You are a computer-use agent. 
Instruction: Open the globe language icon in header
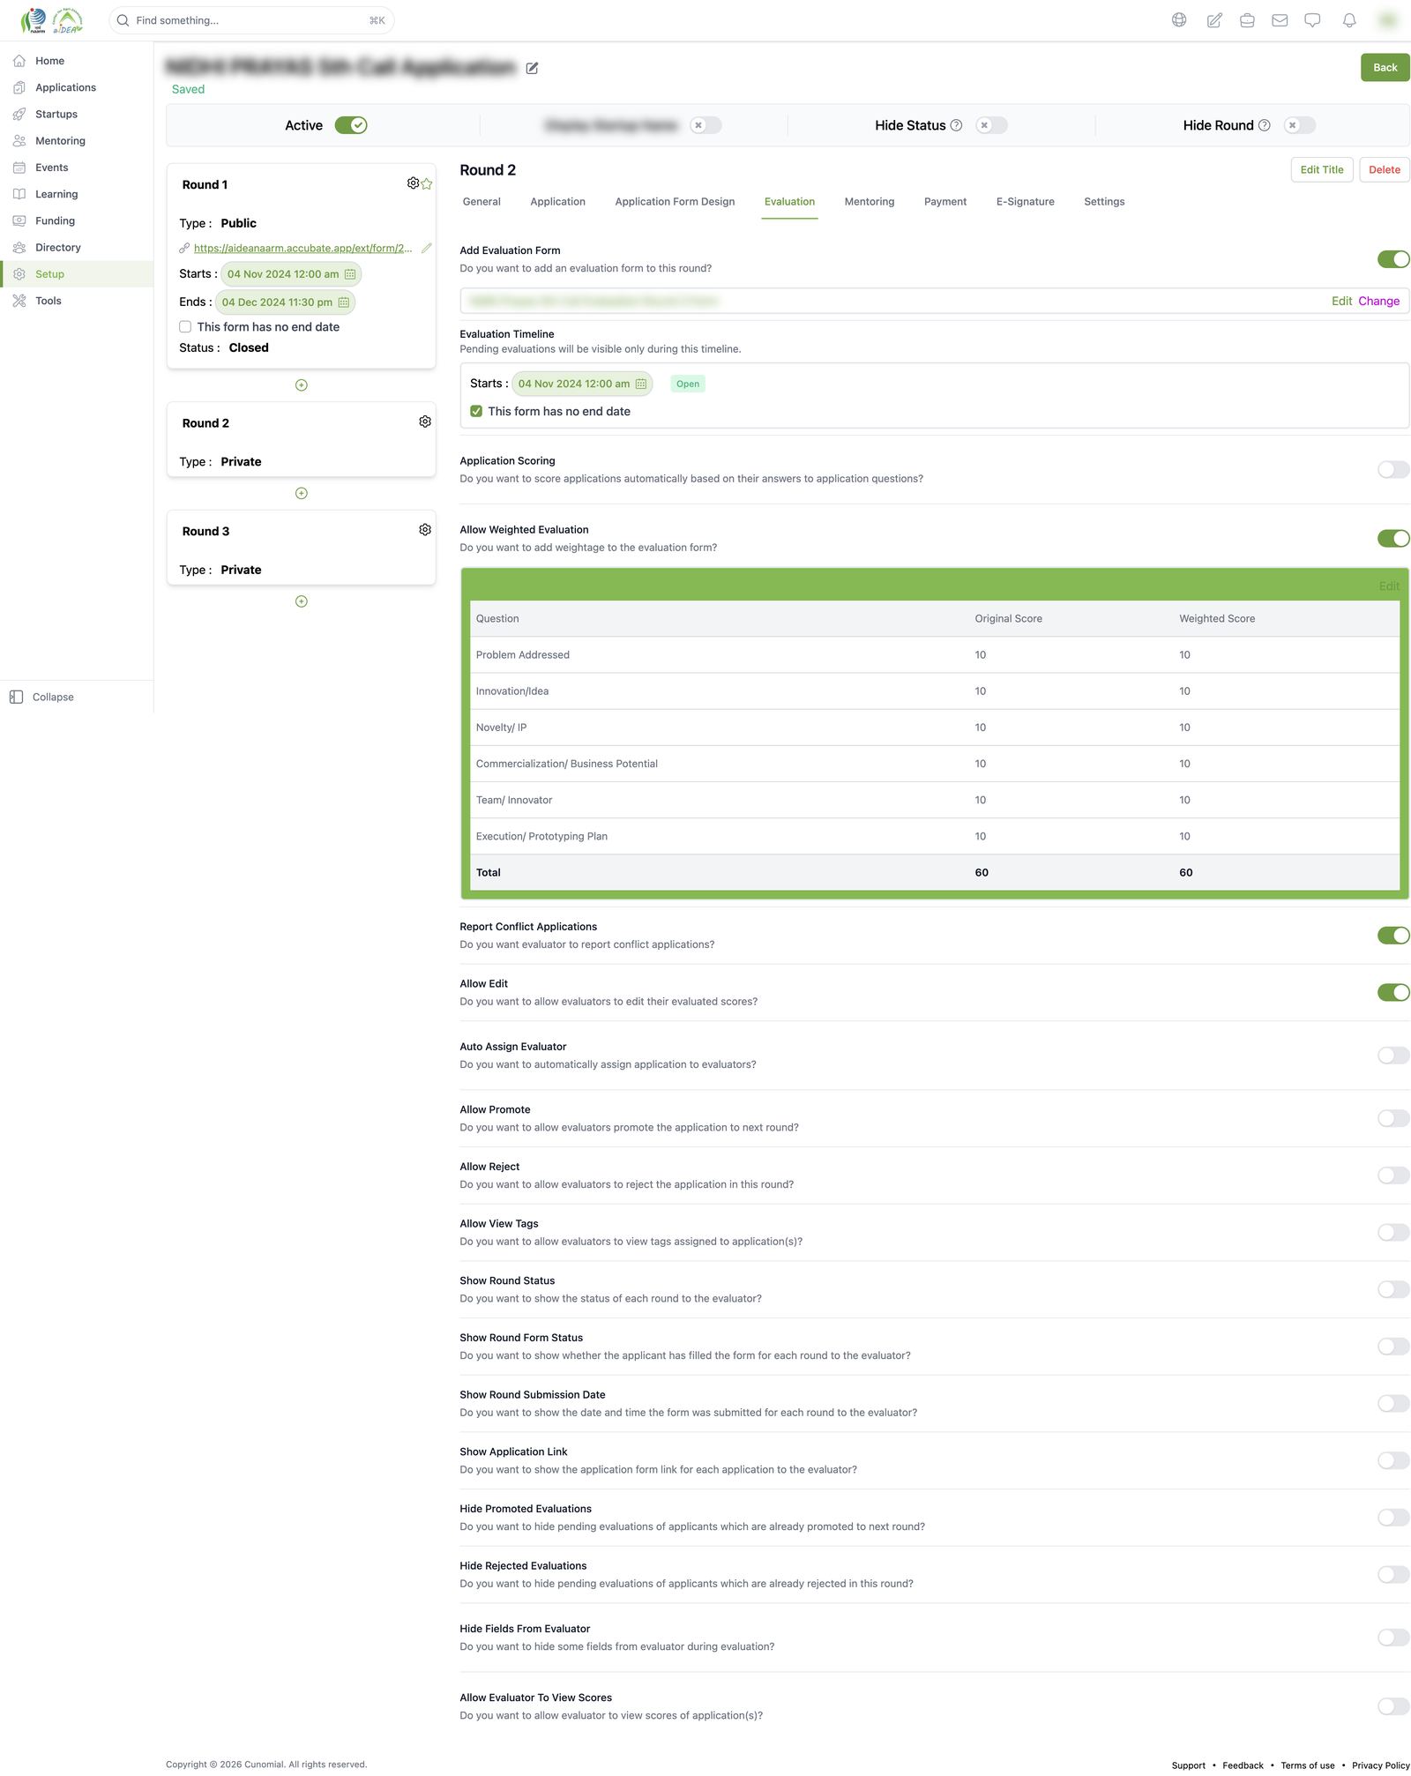click(x=1179, y=20)
